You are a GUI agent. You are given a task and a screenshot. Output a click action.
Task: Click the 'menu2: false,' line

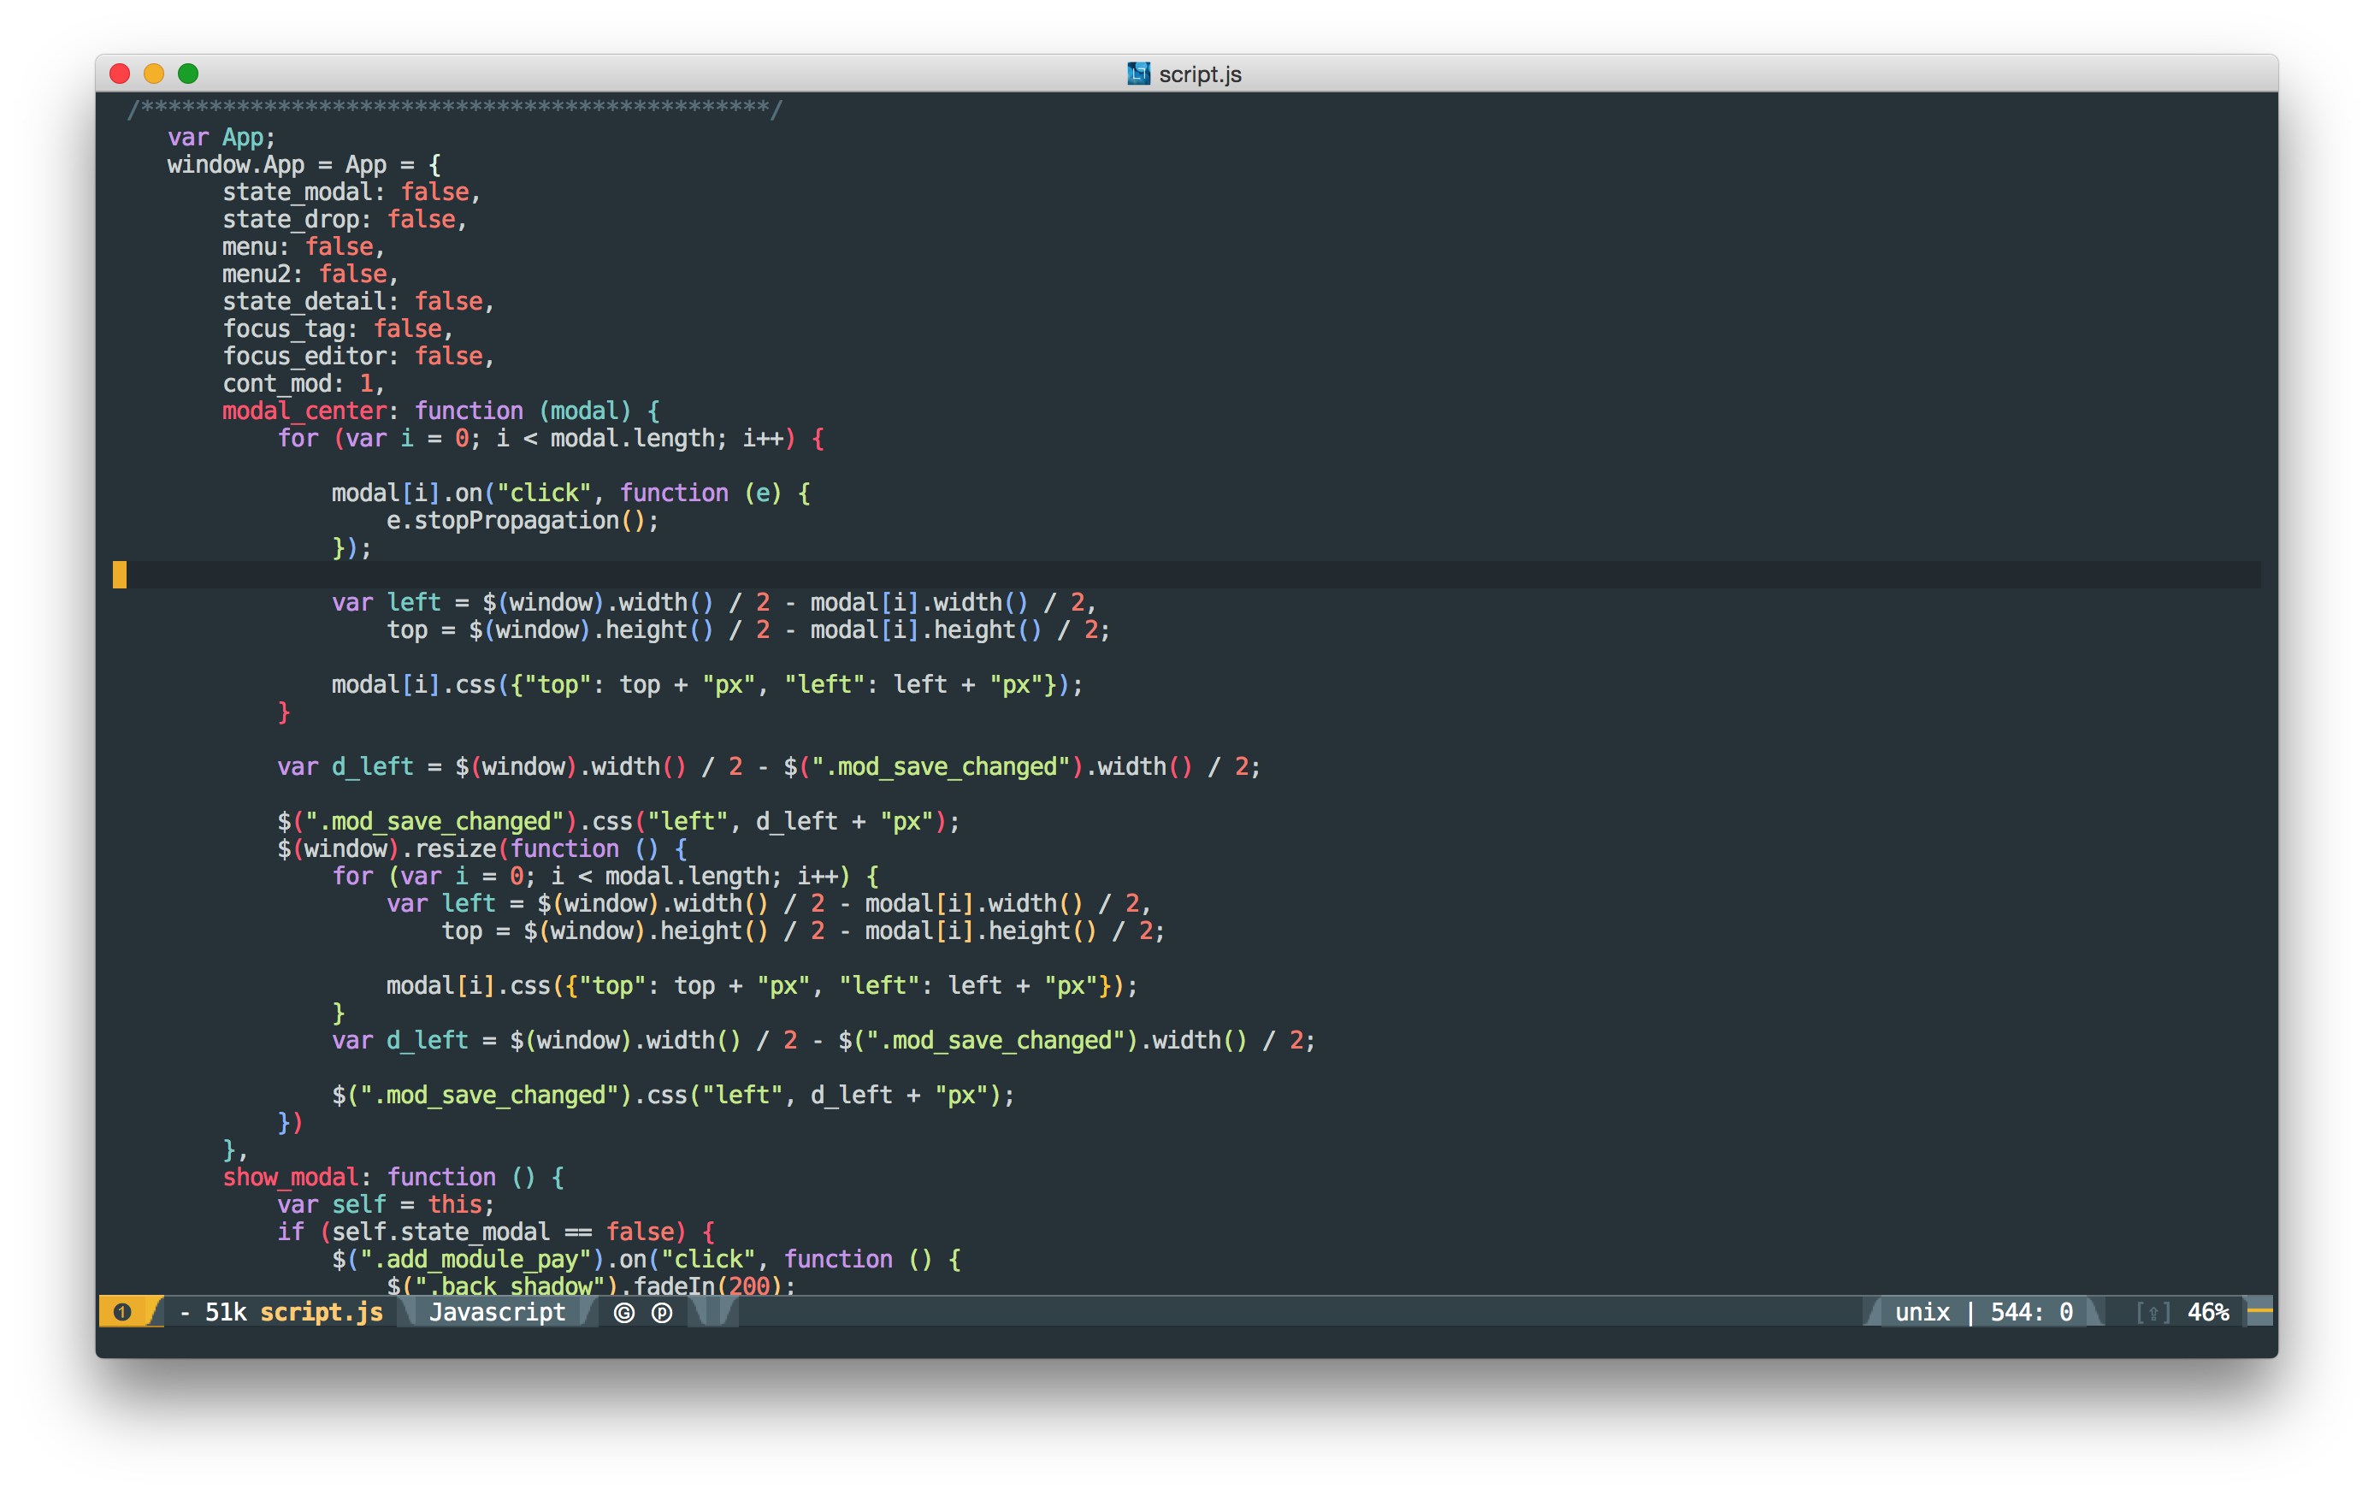pos(310,275)
